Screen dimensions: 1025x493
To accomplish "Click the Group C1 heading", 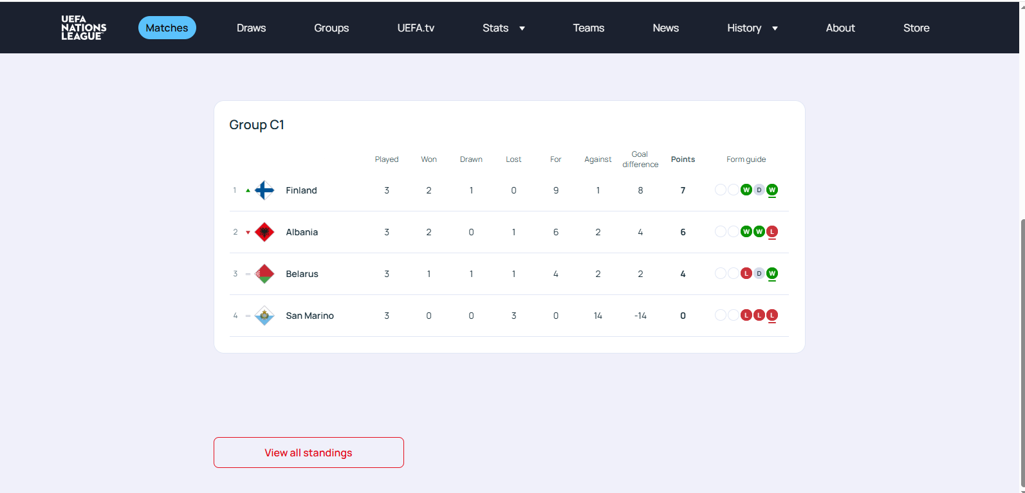I will tap(257, 125).
